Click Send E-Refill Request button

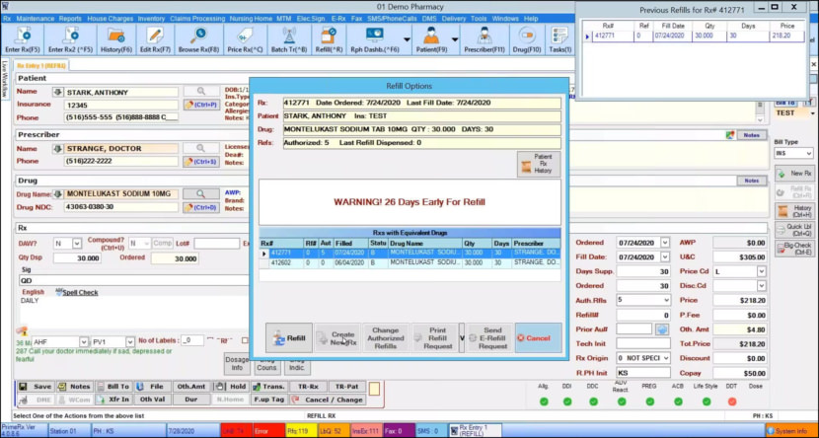(x=489, y=337)
